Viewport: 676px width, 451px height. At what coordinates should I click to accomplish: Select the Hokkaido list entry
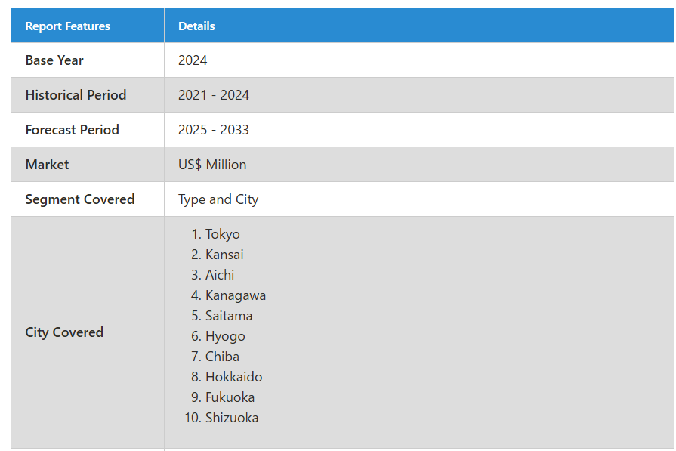[x=233, y=377]
